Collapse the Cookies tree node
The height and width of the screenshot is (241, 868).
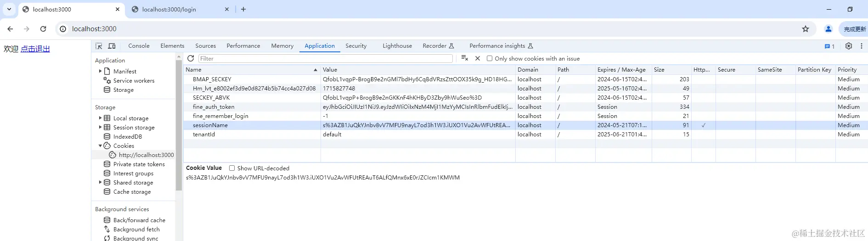(100, 146)
